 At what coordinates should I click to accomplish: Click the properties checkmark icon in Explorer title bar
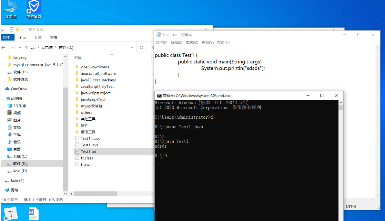(x=11, y=29)
